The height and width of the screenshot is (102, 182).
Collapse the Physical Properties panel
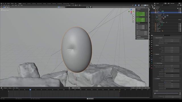159,38
